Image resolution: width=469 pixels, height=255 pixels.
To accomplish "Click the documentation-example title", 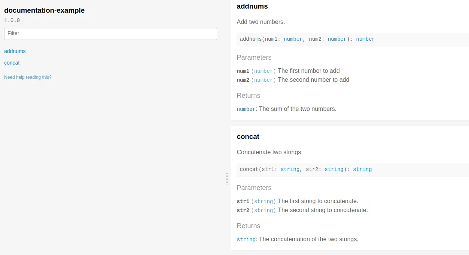I will 45,10.
